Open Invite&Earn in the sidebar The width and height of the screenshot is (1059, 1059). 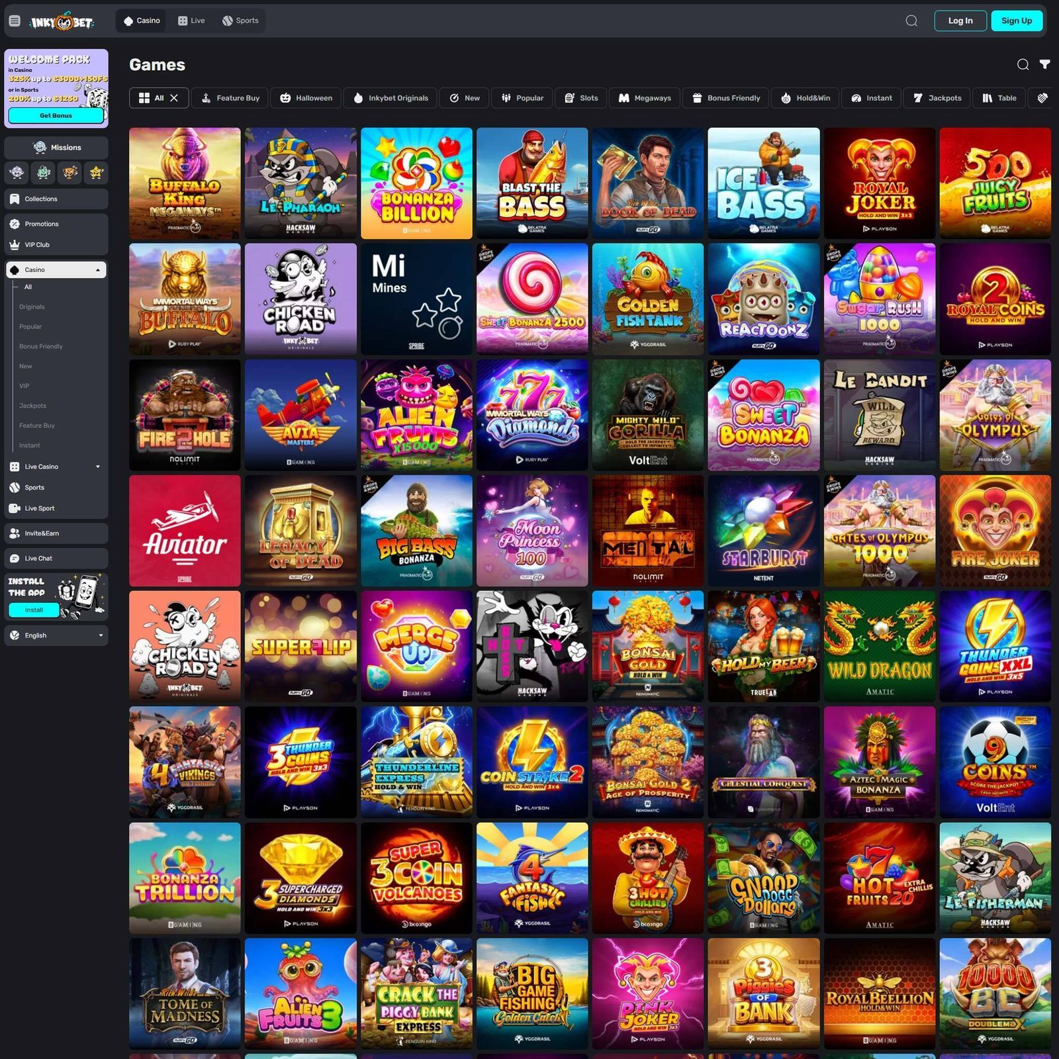click(x=56, y=533)
